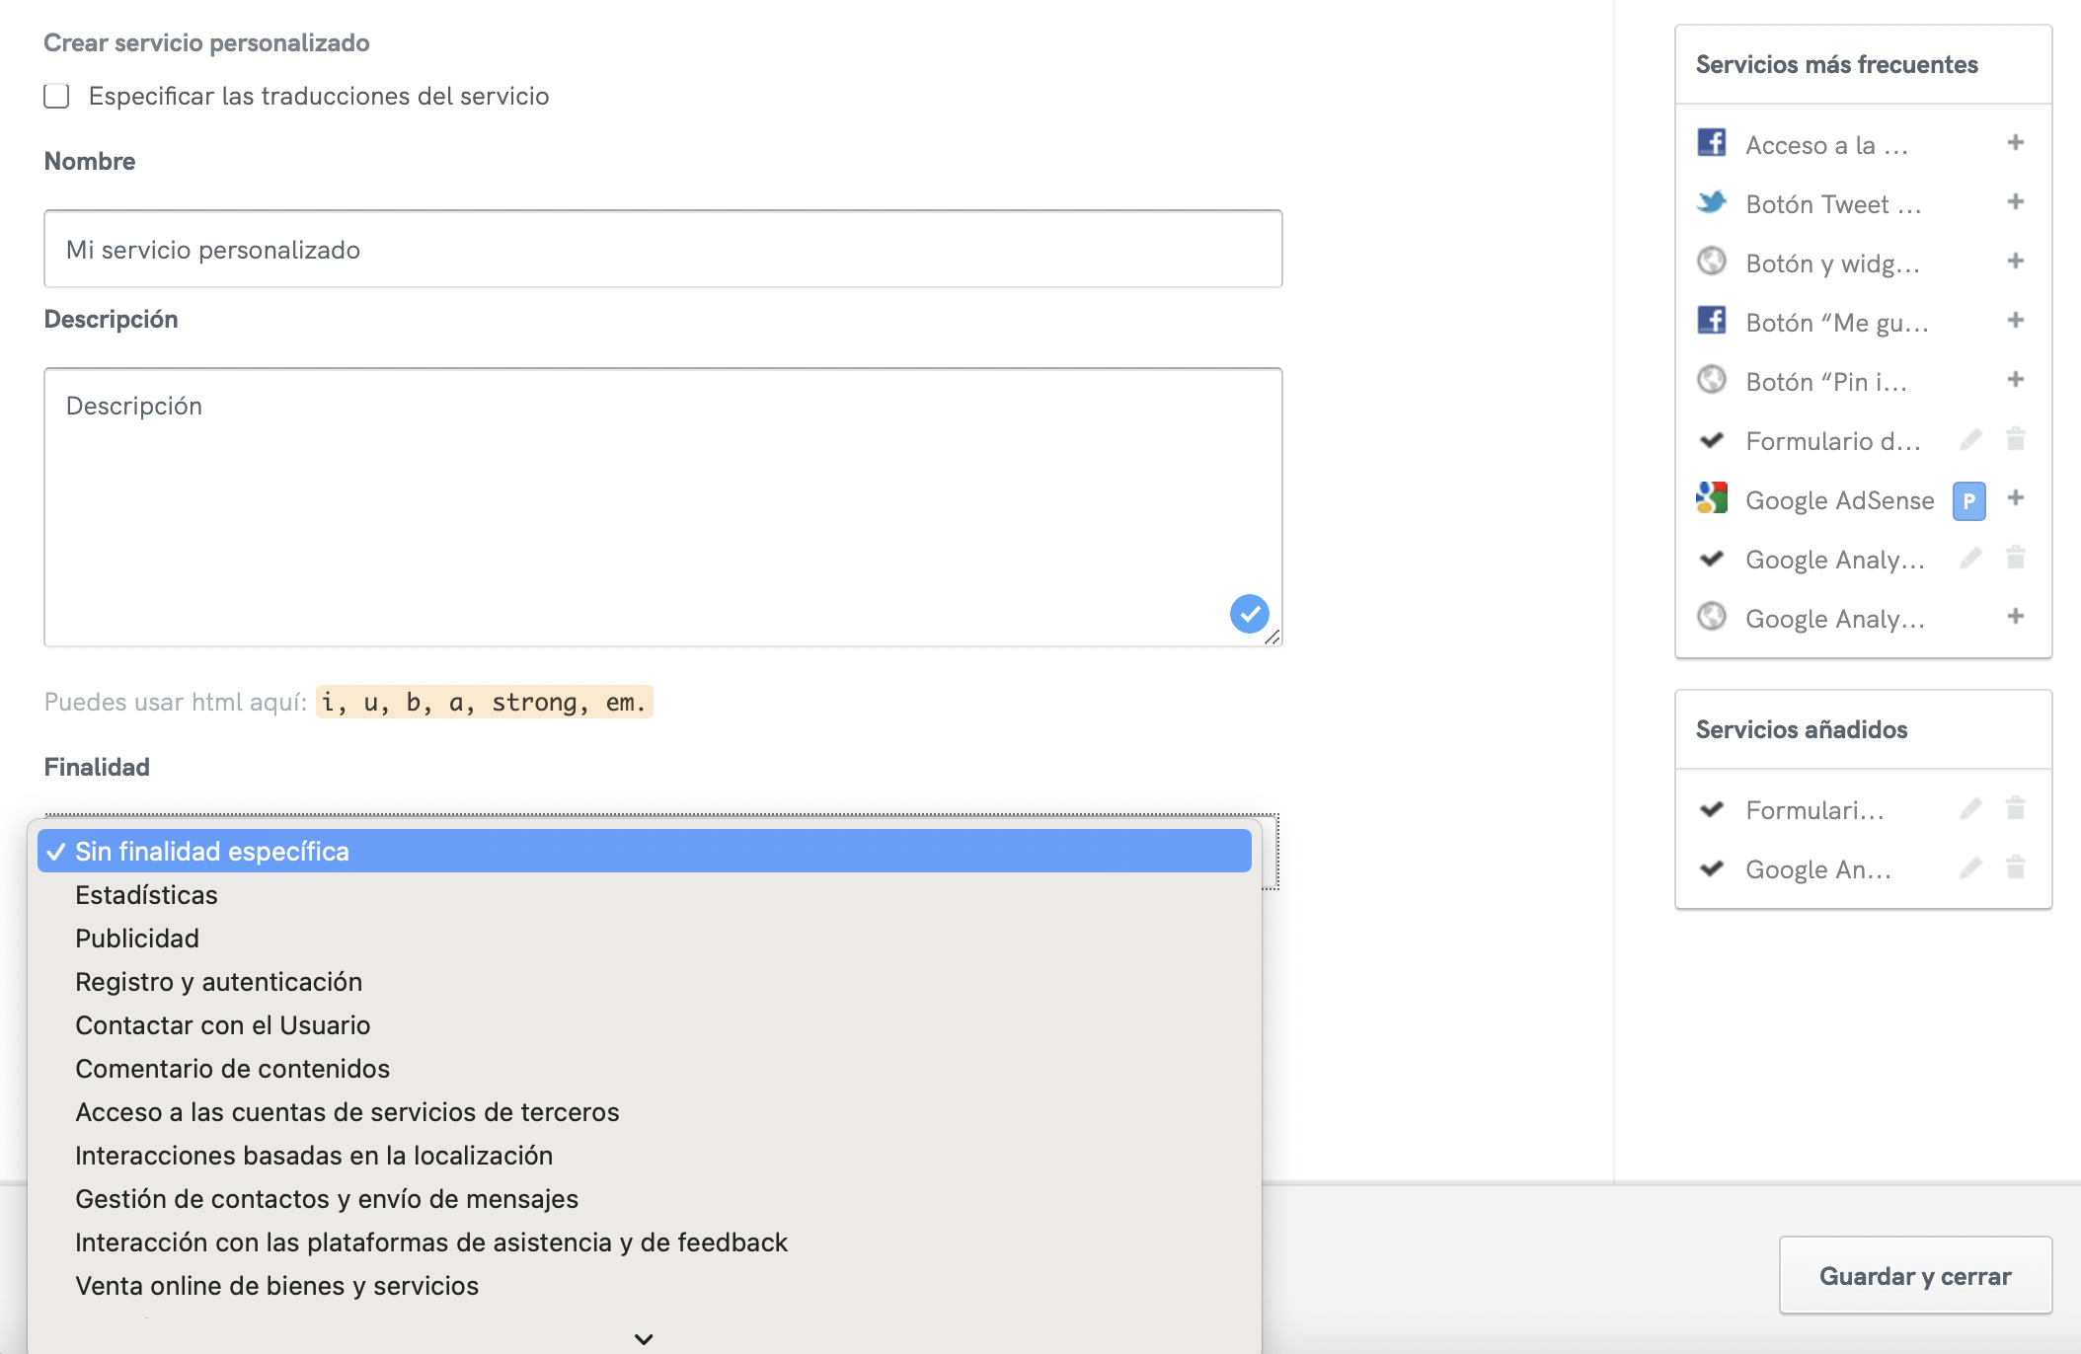Add the Facebook 'Acceso a la' service with its plus icon
This screenshot has width=2081, height=1354.
(2015, 143)
